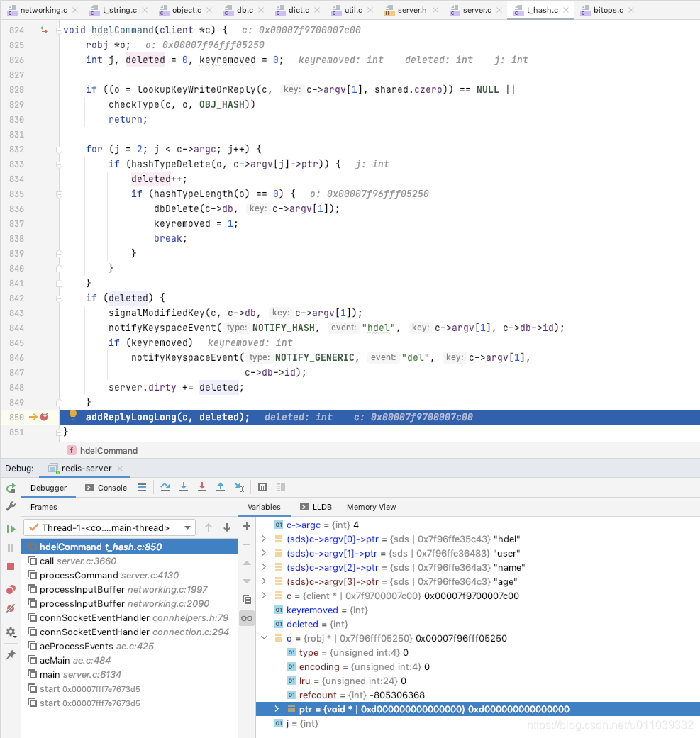Step Into the function
Screen dimensions: 700x738
(184, 487)
